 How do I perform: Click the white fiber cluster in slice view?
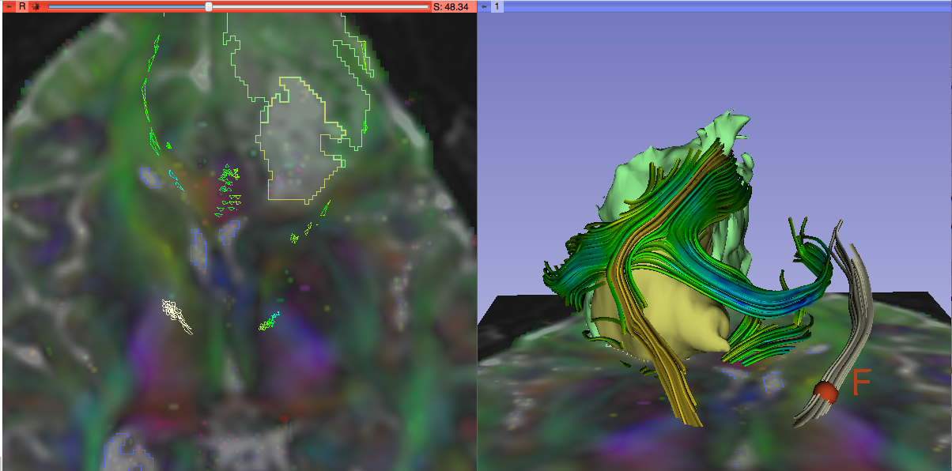(176, 314)
